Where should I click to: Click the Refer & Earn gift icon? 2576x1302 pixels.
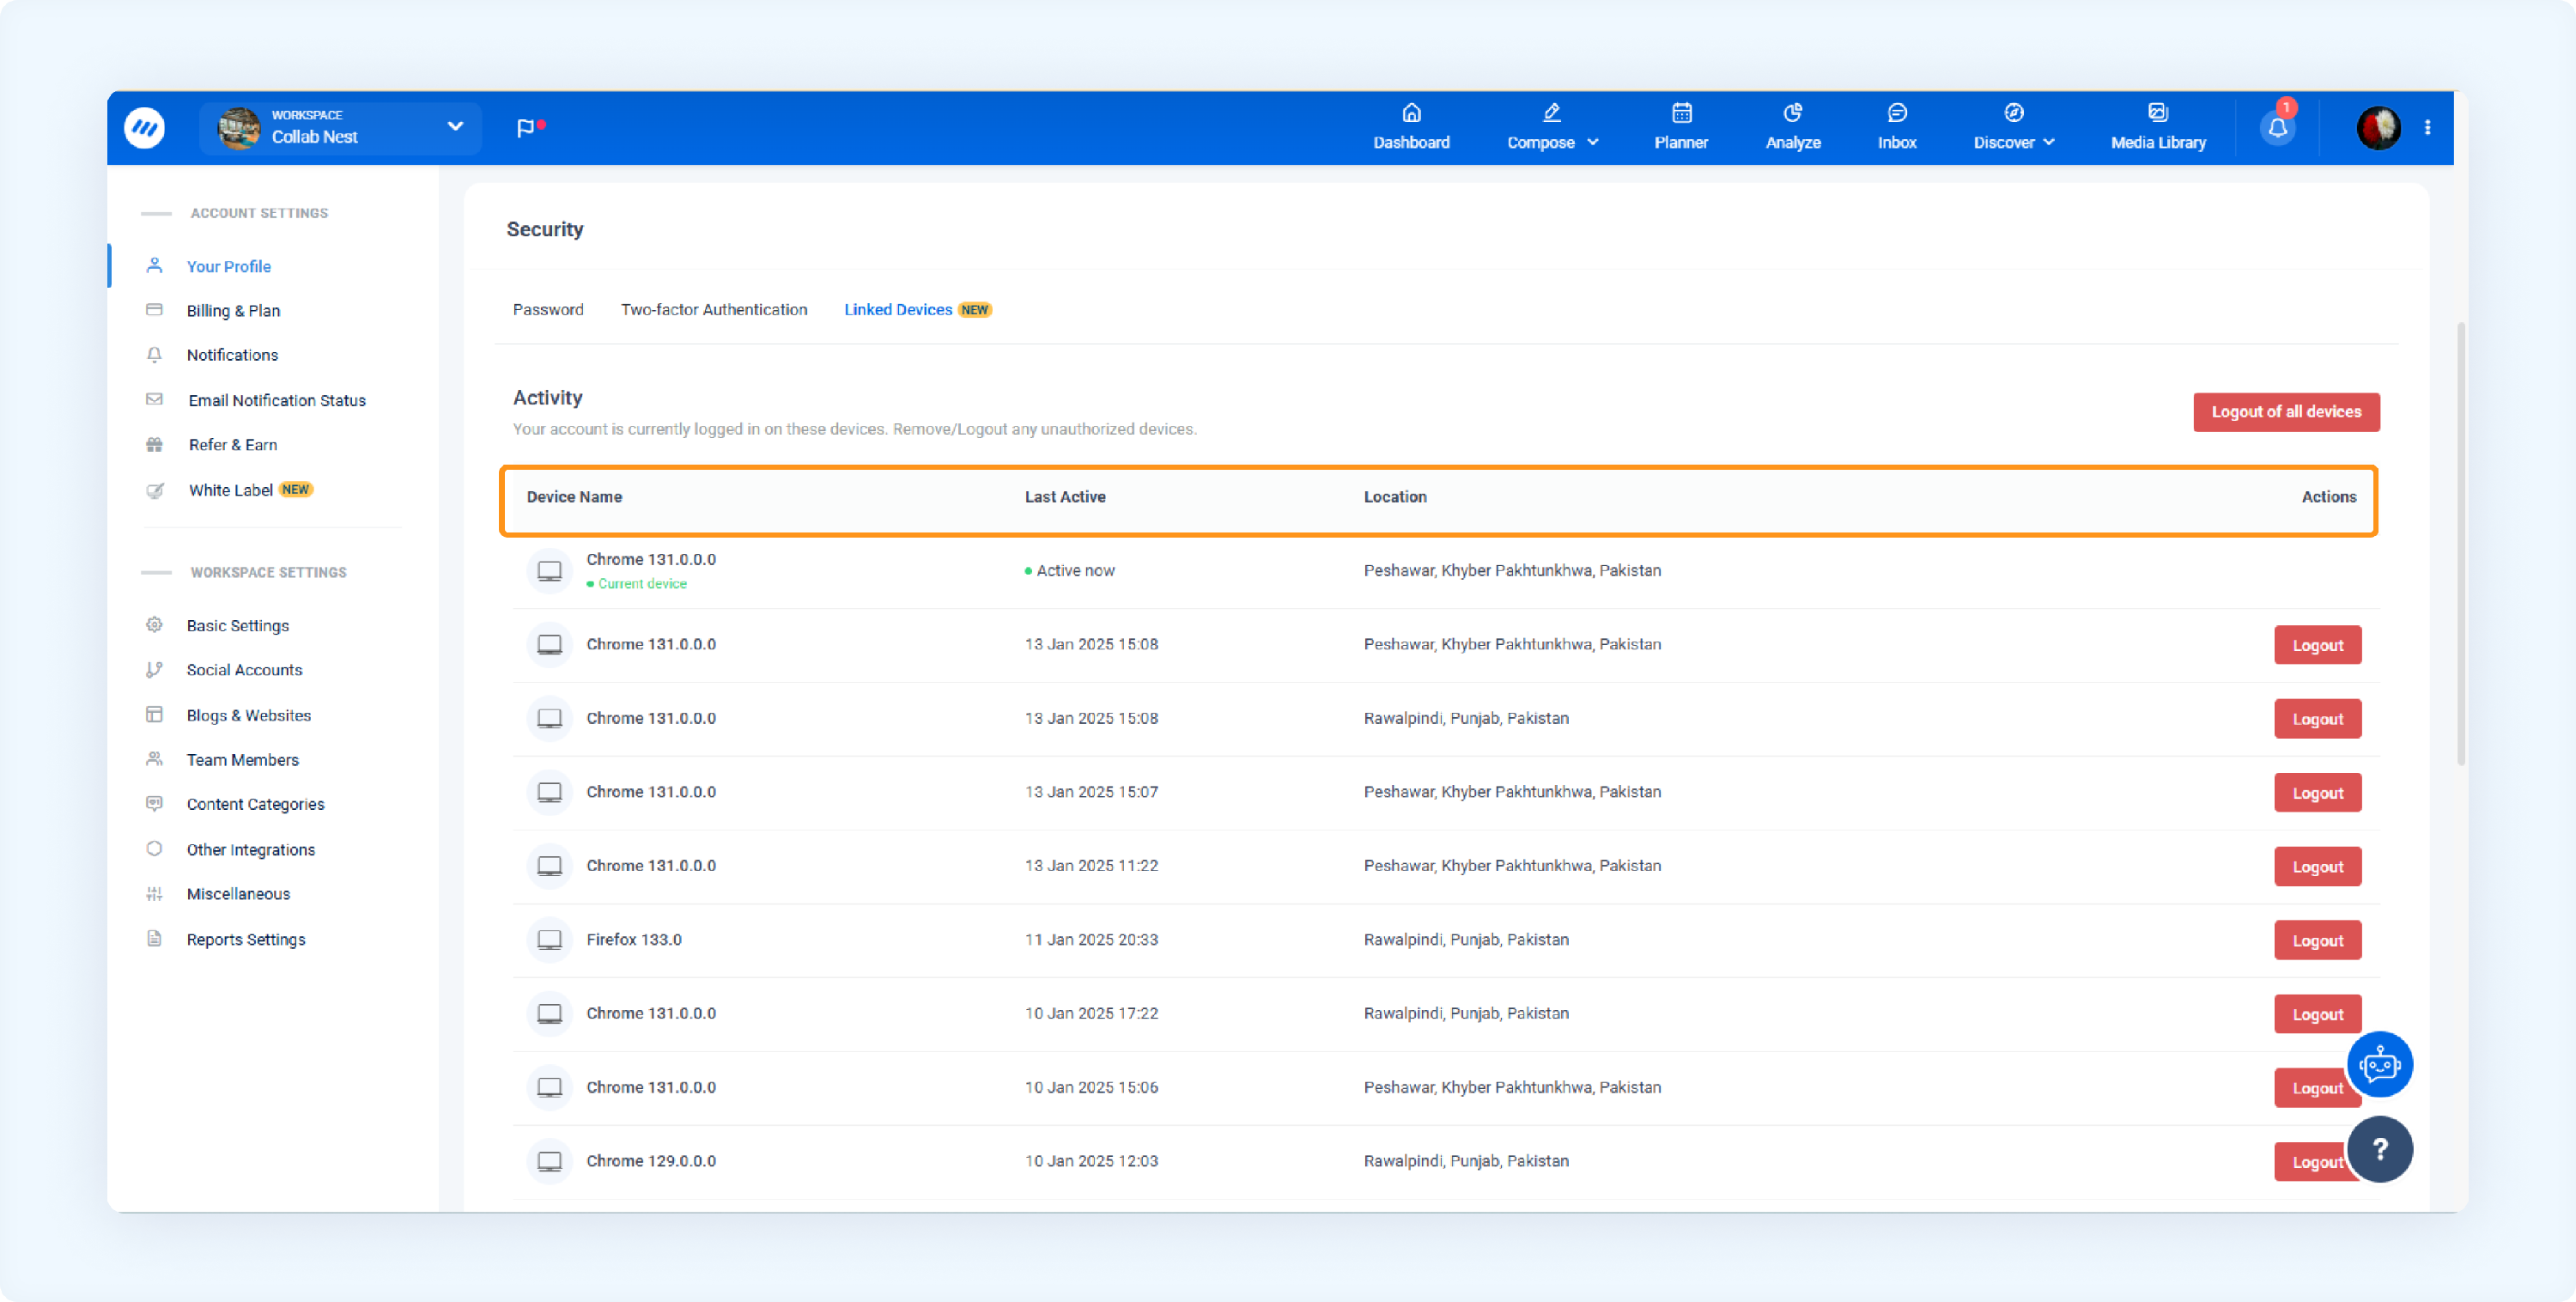154,444
